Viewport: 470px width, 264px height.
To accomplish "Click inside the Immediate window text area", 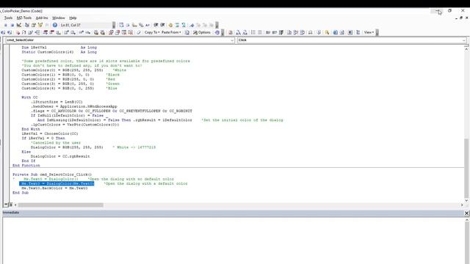I will pyautogui.click(x=234, y=241).
